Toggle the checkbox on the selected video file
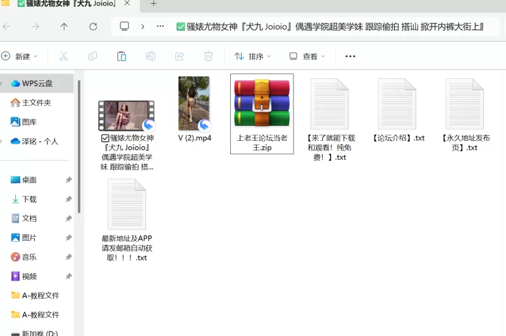 tap(104, 138)
